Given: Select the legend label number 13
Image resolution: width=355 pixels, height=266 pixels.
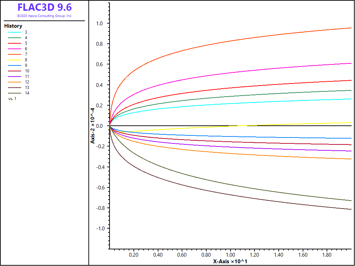Looking at the screenshot, I should coord(27,88).
